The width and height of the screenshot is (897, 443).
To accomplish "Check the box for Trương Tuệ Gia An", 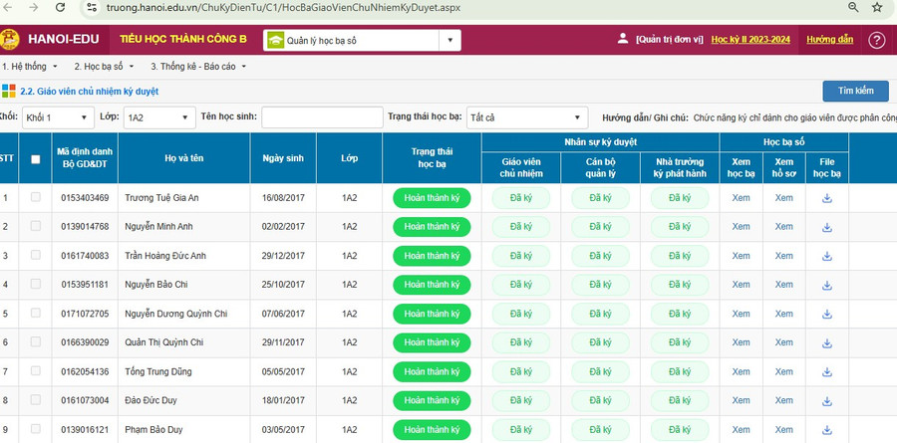I will click(36, 198).
